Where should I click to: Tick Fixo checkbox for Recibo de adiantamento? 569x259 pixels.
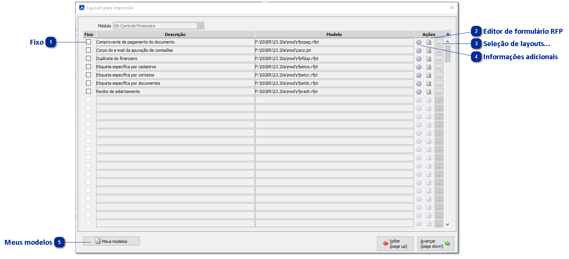tap(89, 91)
